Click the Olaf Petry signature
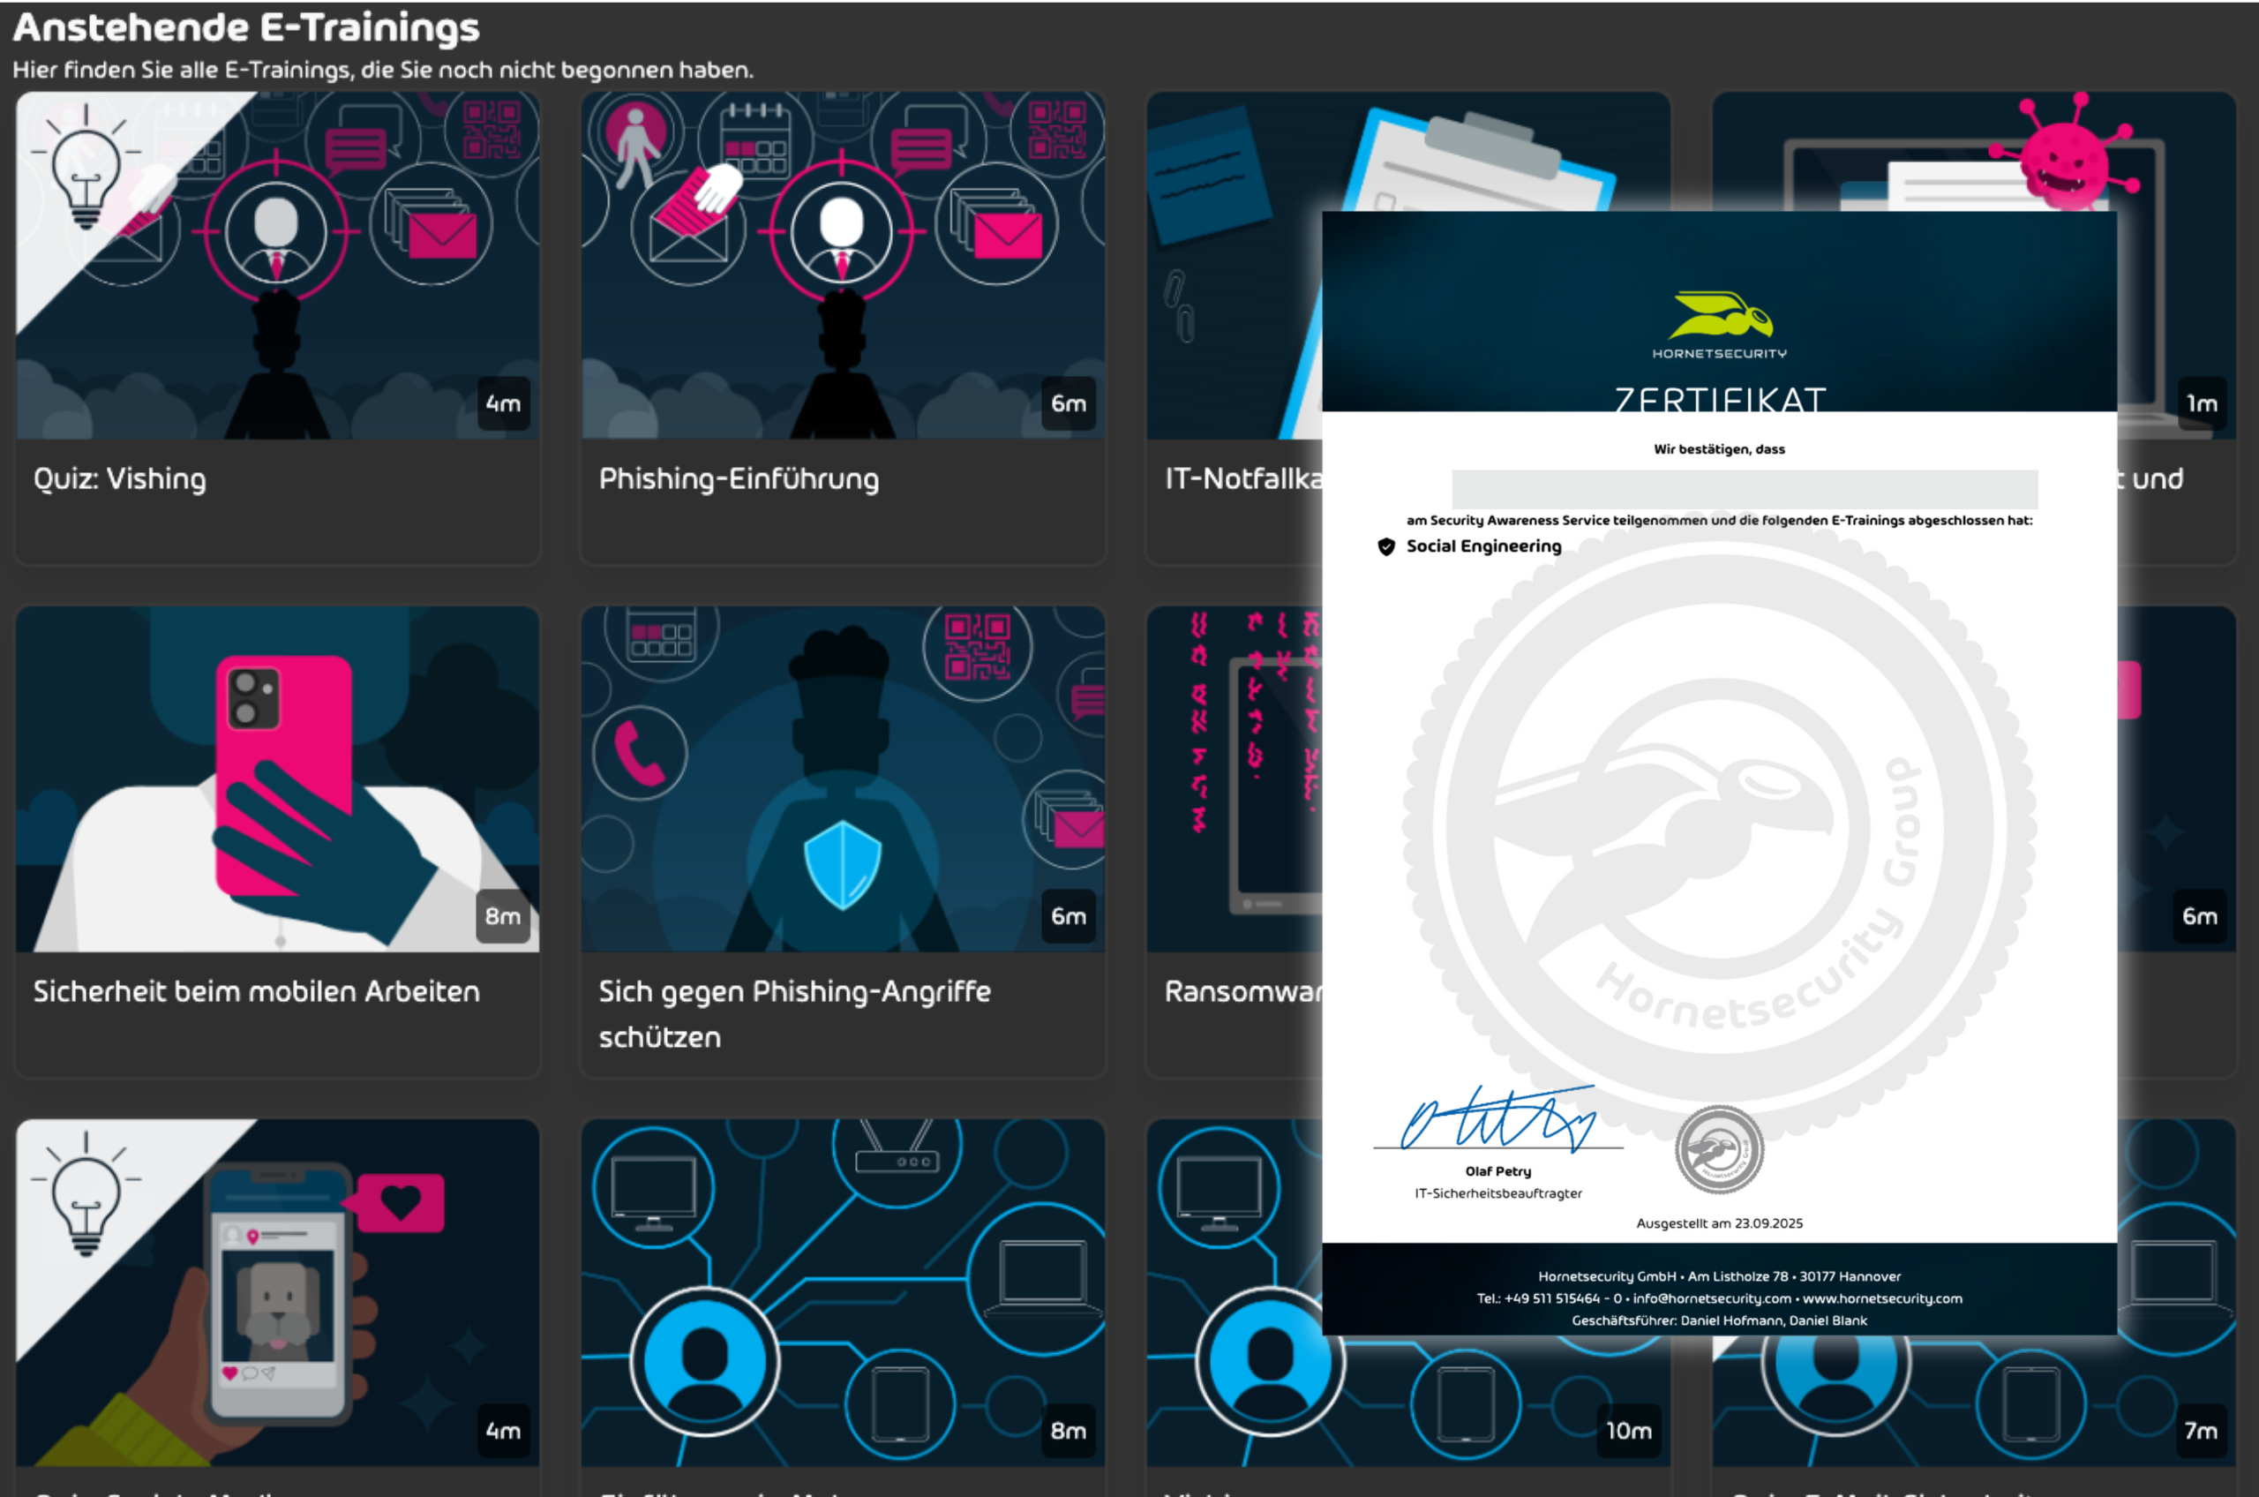 1497,1119
